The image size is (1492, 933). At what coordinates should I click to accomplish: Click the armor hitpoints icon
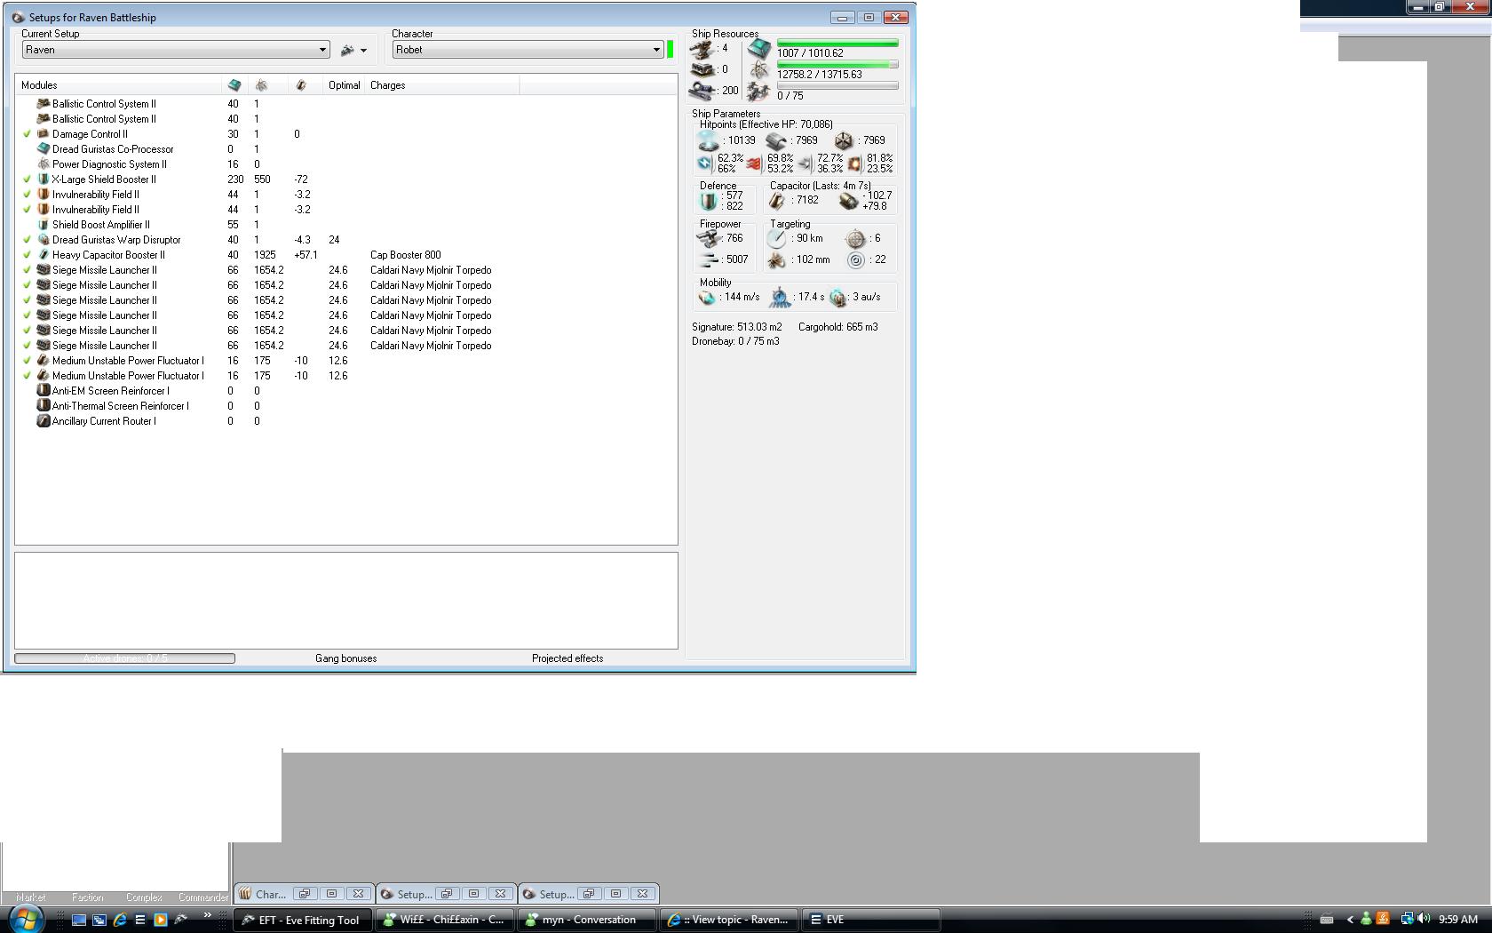tap(777, 140)
